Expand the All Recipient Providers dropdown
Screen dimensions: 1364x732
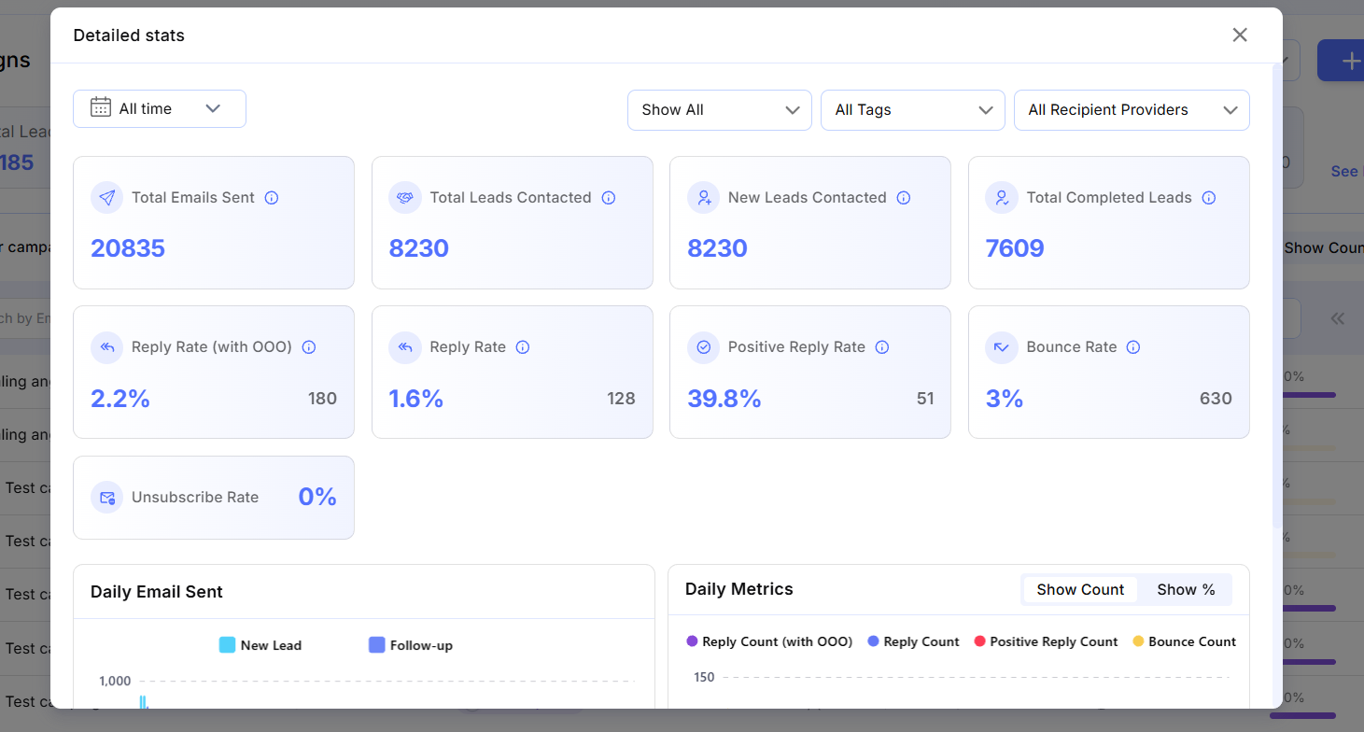1132,109
